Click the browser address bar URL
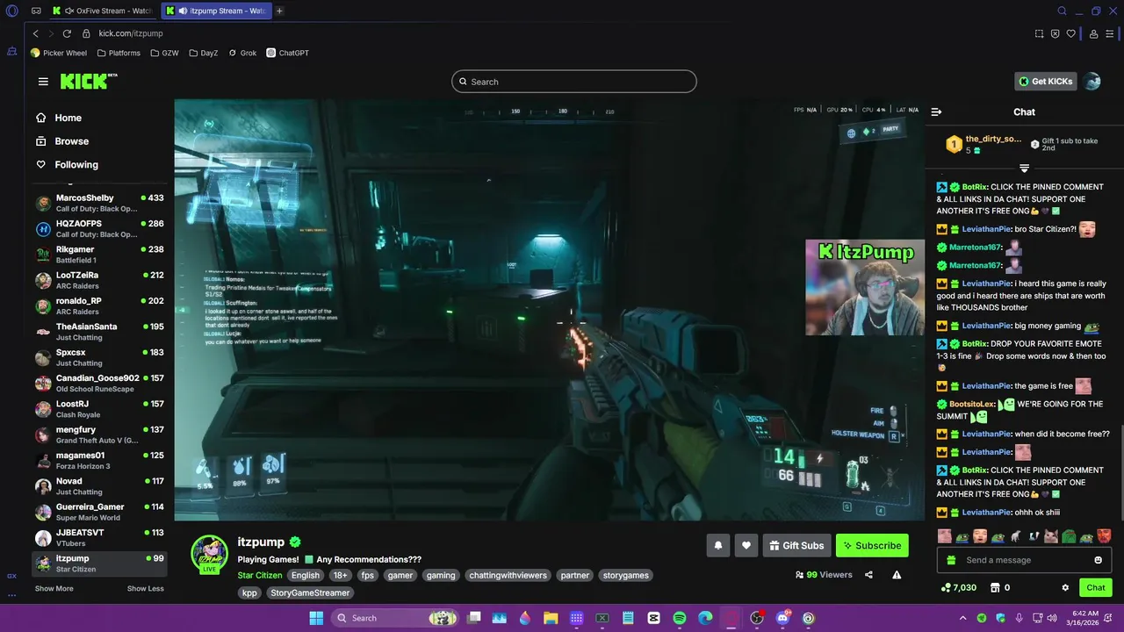Screen dimensions: 1124x632 131,33
